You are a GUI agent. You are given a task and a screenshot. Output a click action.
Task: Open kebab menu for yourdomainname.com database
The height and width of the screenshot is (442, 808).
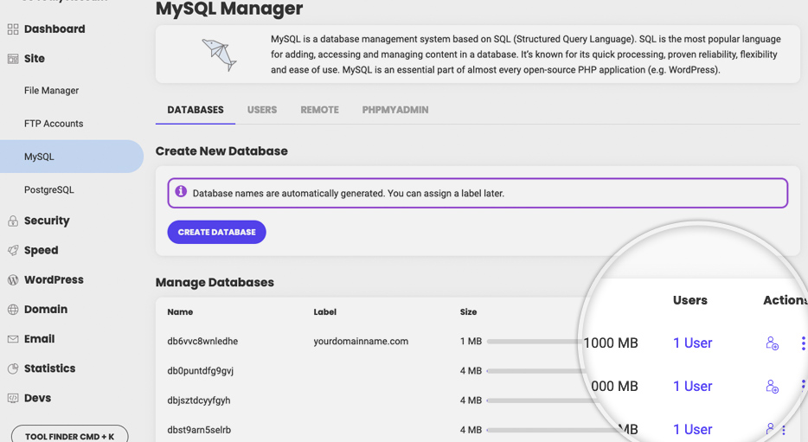[803, 343]
